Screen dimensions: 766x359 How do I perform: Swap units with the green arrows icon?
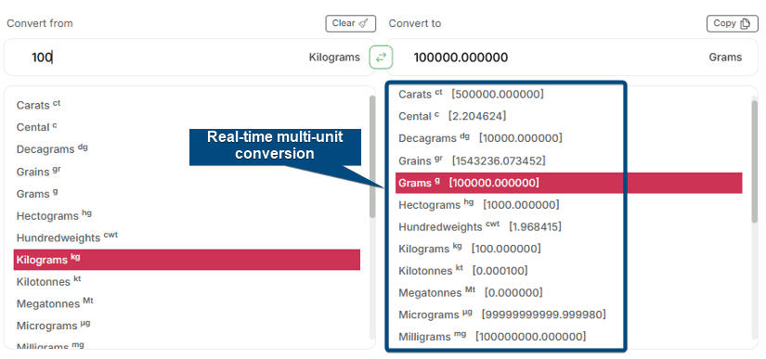(x=381, y=58)
